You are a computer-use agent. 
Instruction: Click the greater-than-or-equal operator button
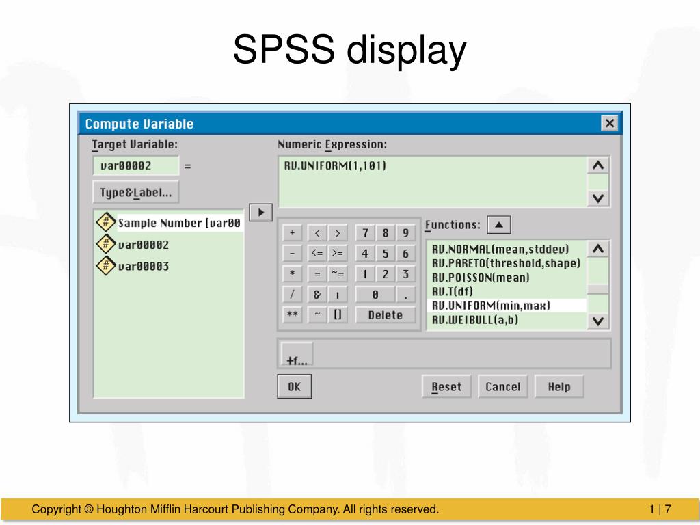pos(338,253)
